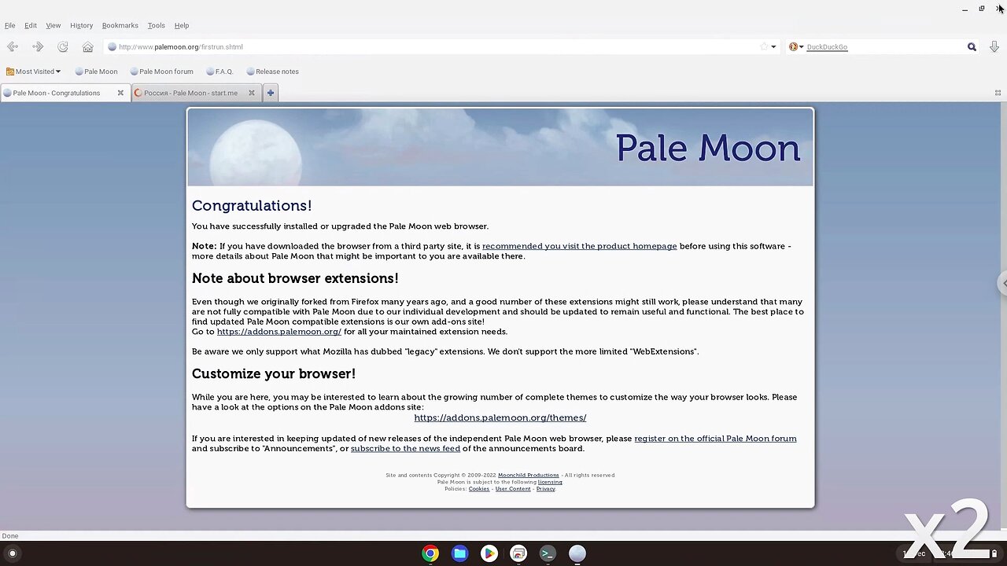Viewport: 1007px width, 566px height.
Task: Open the Moonchild Productions footer link
Action: pos(529,475)
